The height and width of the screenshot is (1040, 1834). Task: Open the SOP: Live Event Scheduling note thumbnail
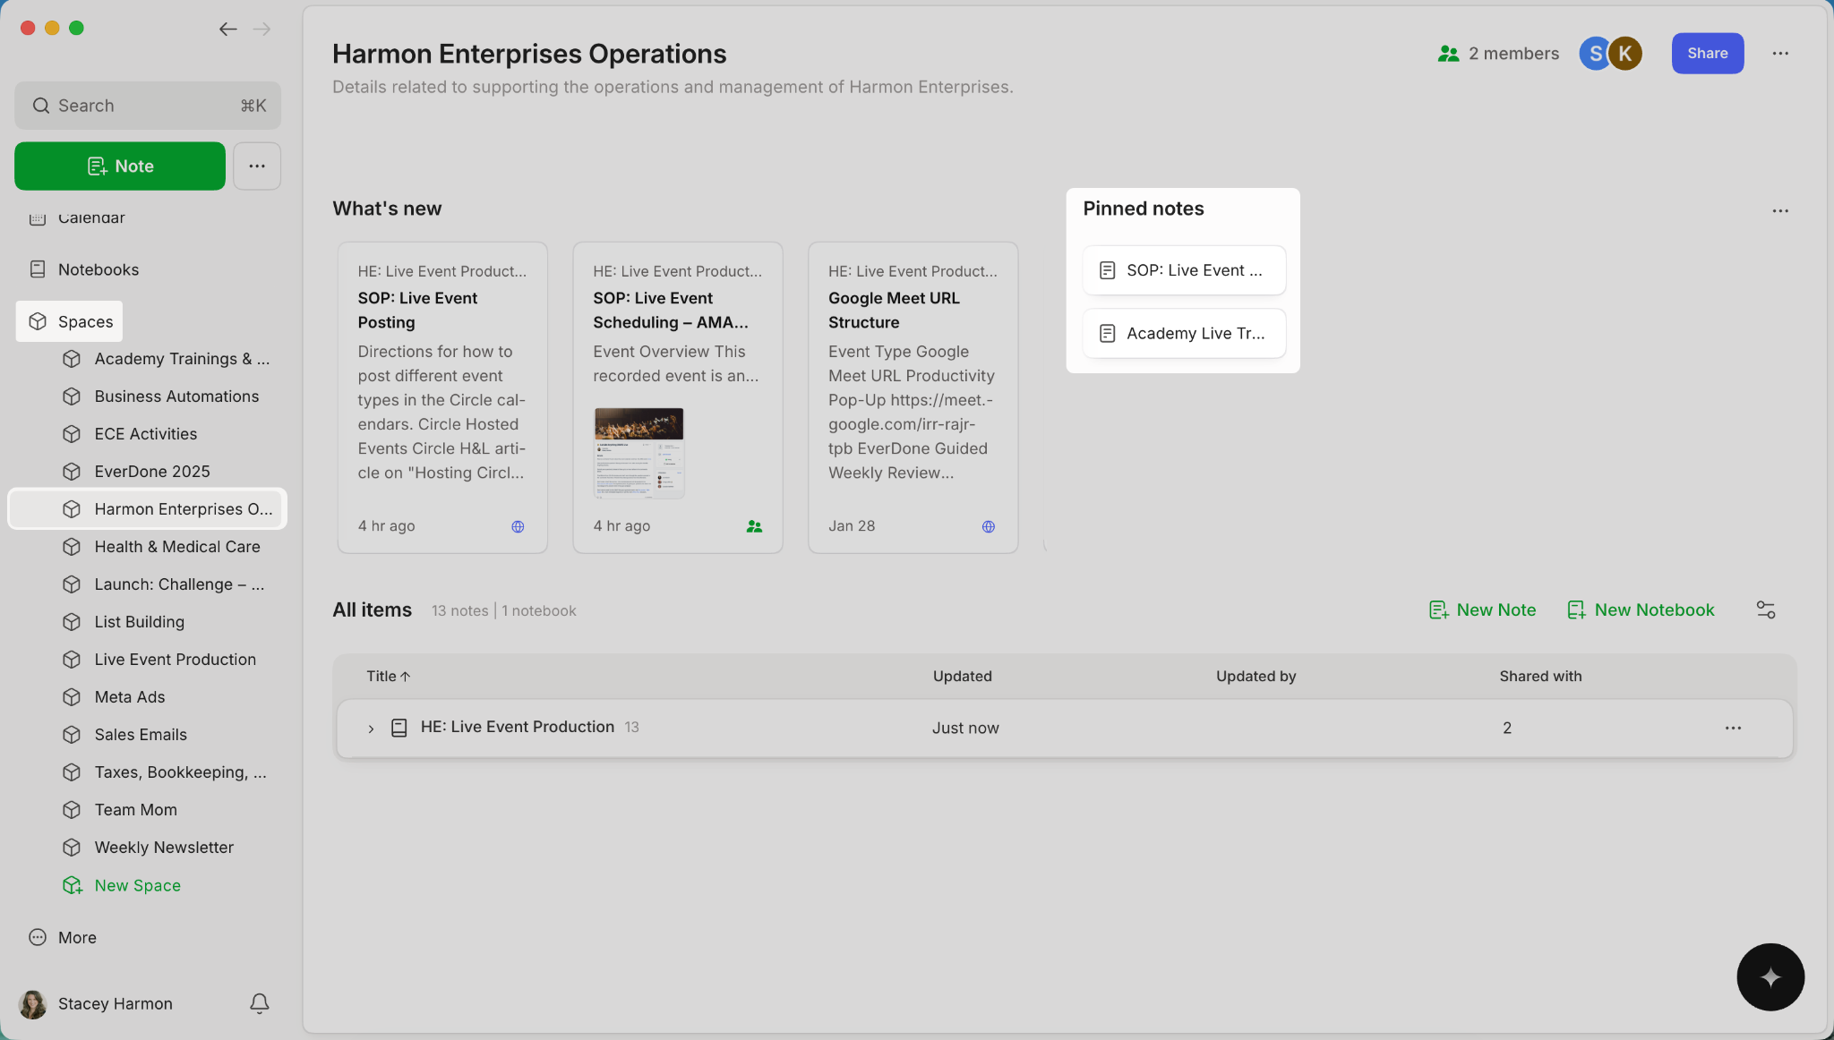[x=638, y=452]
